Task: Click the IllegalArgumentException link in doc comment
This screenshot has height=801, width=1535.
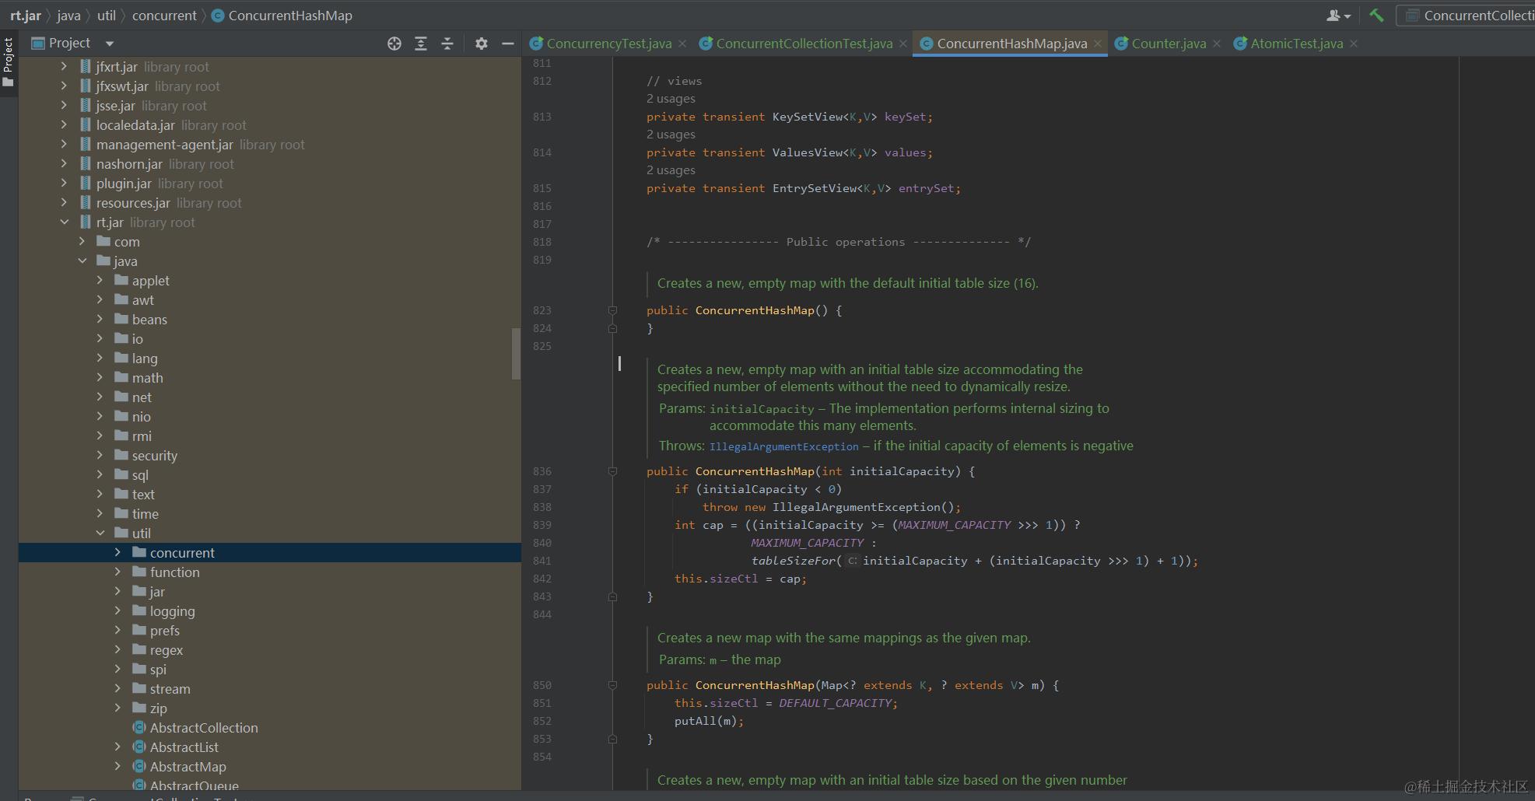Action: [783, 446]
